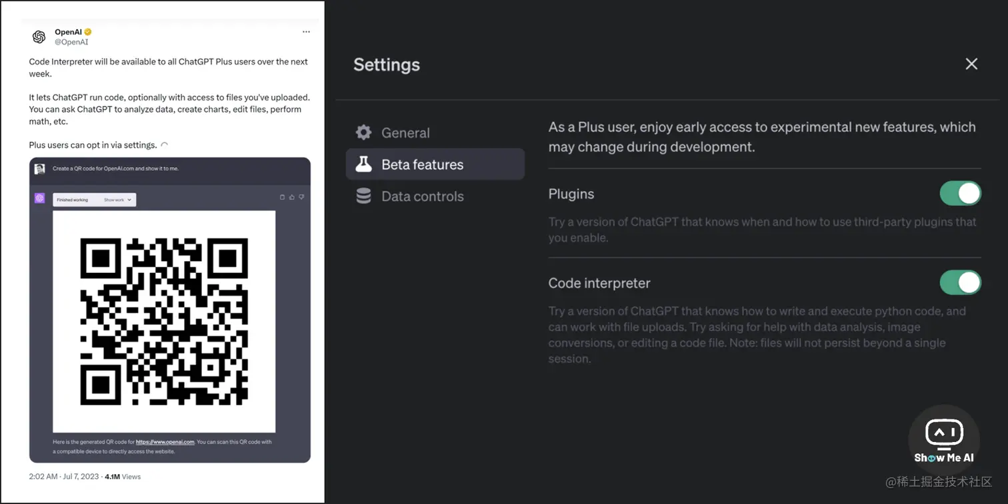Image resolution: width=1008 pixels, height=504 pixels.
Task: Click the @OpenAI handle
Action: tap(71, 42)
